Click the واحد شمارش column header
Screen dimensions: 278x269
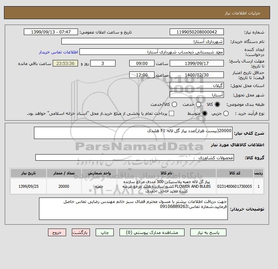(99, 173)
